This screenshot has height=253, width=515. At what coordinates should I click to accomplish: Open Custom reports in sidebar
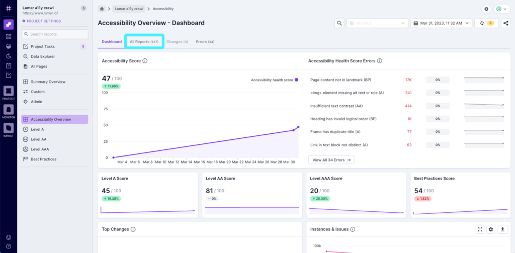click(x=54, y=92)
